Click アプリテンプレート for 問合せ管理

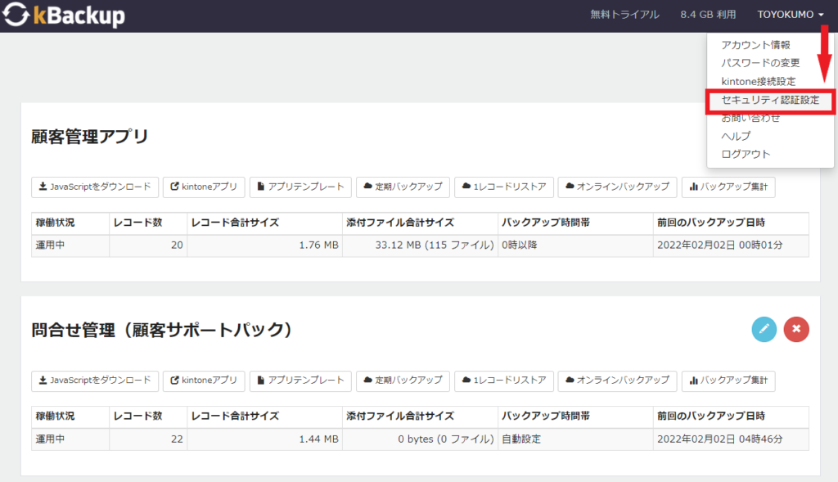pos(300,381)
